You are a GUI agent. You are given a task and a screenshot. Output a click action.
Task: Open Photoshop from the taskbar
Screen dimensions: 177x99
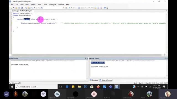[x=85, y=87]
